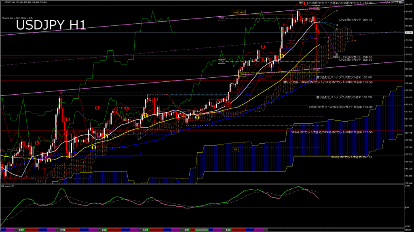Click the large USDJPY H1 title
414x232 pixels.
click(x=51, y=25)
